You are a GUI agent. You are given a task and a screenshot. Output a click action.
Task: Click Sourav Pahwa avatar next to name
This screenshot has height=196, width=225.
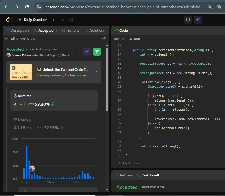pyautogui.click(x=8, y=55)
